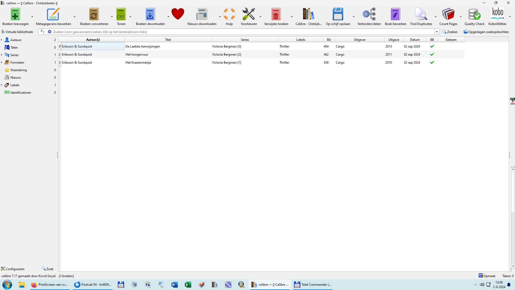Viewport: 515px width, 290px height.
Task: Toggle BB checkmark for Het Kraaienmeisje
Action: click(x=432, y=63)
